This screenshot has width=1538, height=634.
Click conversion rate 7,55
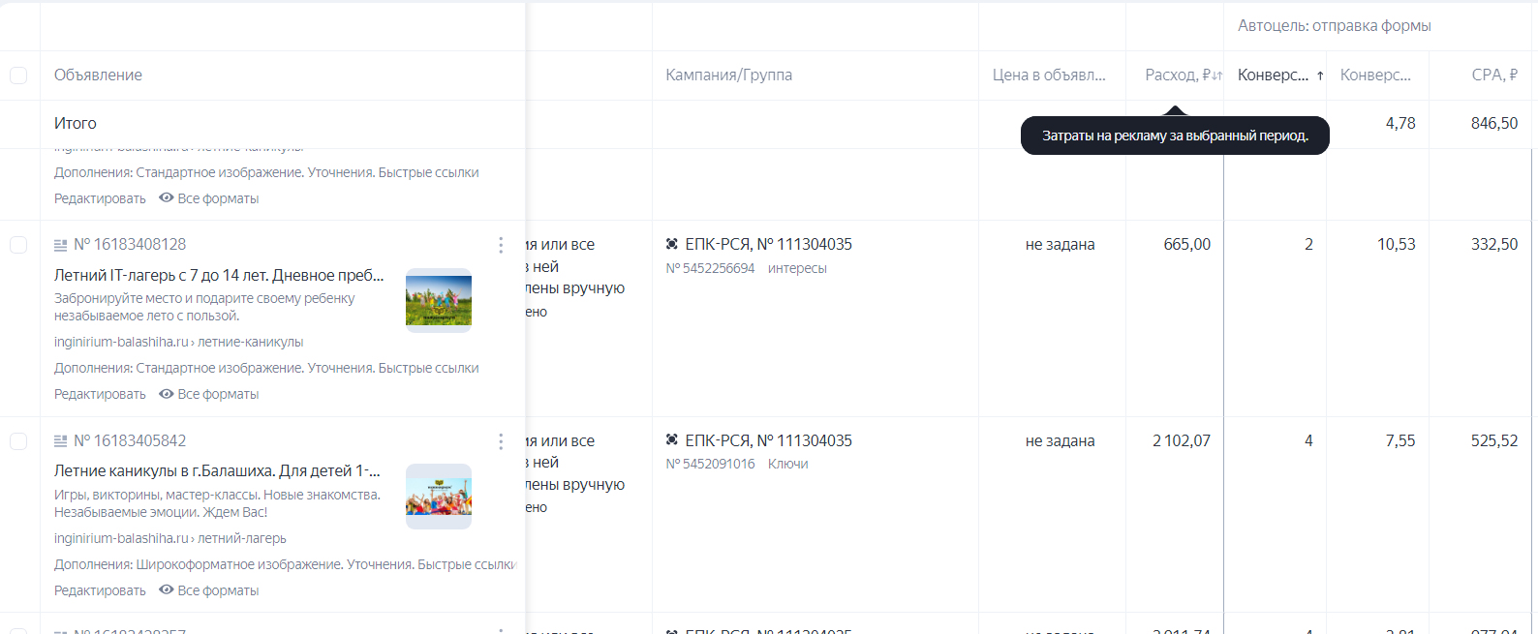point(1400,440)
